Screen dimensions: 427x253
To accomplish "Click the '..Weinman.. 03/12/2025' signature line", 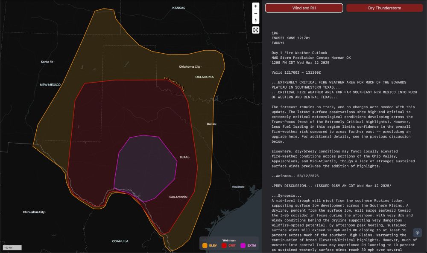I will pyautogui.click(x=295, y=176).
